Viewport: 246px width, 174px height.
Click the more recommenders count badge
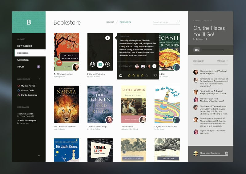[x=154, y=66]
